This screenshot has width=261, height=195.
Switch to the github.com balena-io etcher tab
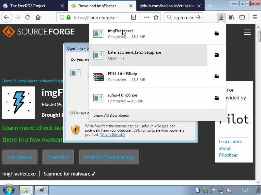(x=167, y=6)
